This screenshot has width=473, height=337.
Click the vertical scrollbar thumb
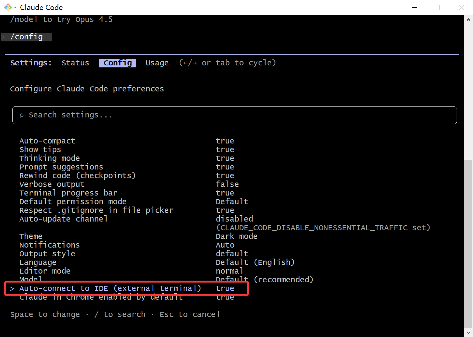468,244
